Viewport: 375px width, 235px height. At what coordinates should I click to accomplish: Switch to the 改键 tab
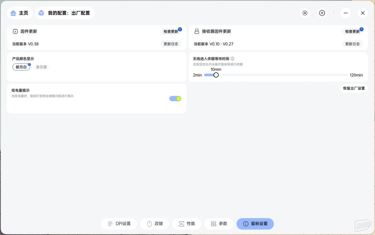coord(155,224)
